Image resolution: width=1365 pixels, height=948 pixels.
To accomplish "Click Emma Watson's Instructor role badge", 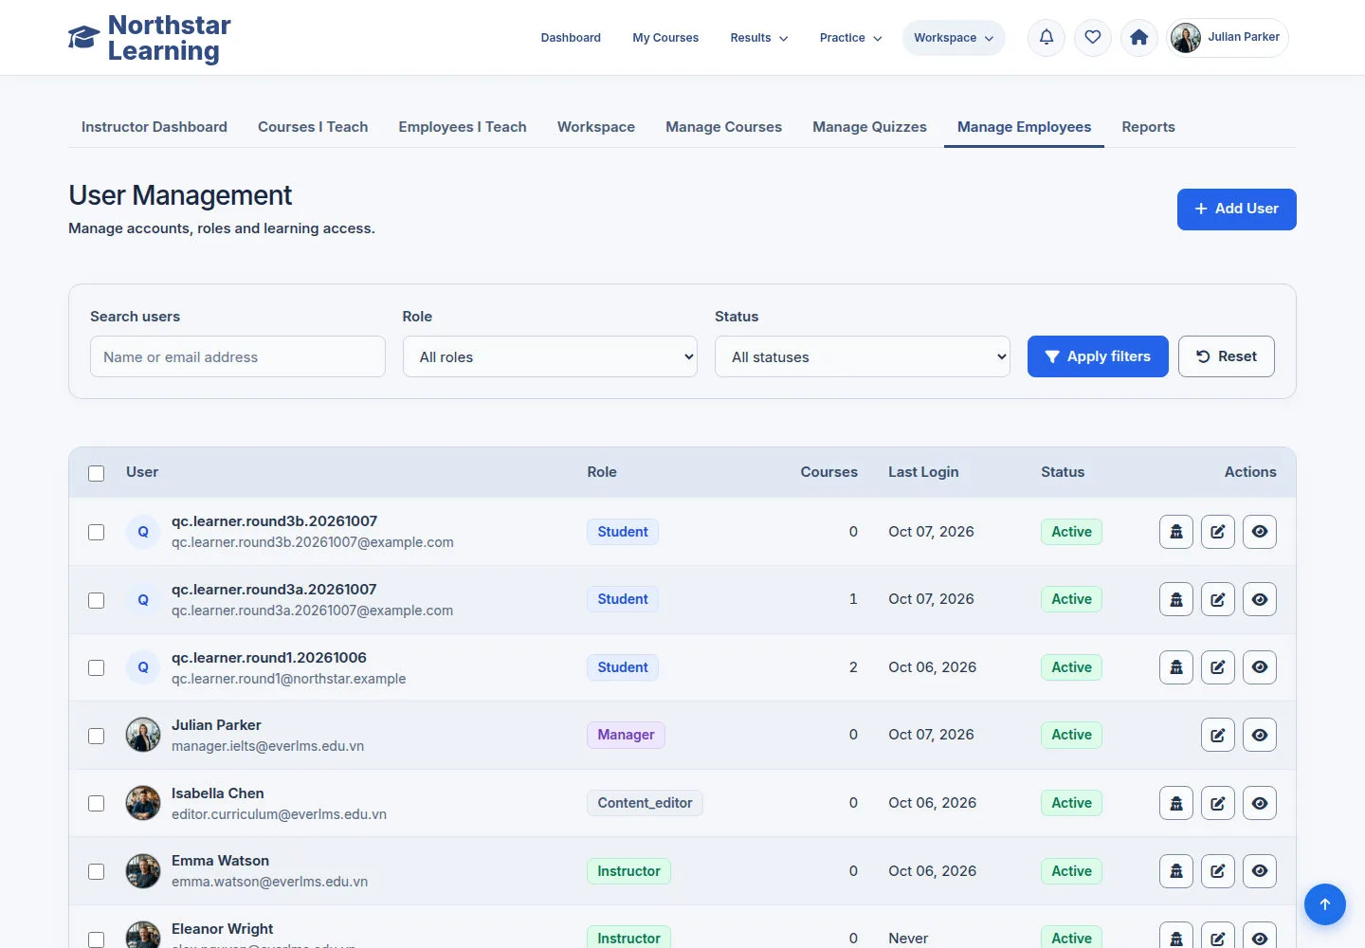I will pyautogui.click(x=628, y=871).
